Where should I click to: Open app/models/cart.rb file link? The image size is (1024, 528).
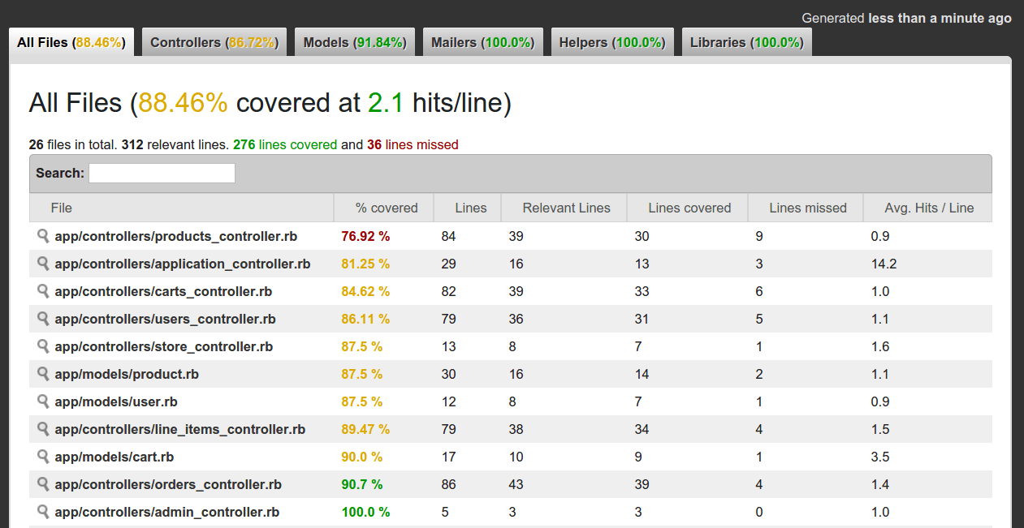pyautogui.click(x=114, y=457)
